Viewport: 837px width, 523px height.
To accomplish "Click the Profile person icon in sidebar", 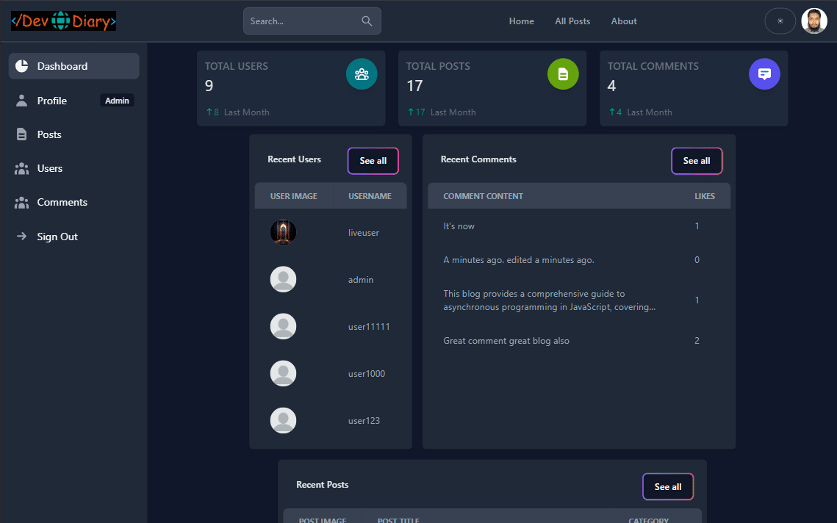I will coord(22,101).
